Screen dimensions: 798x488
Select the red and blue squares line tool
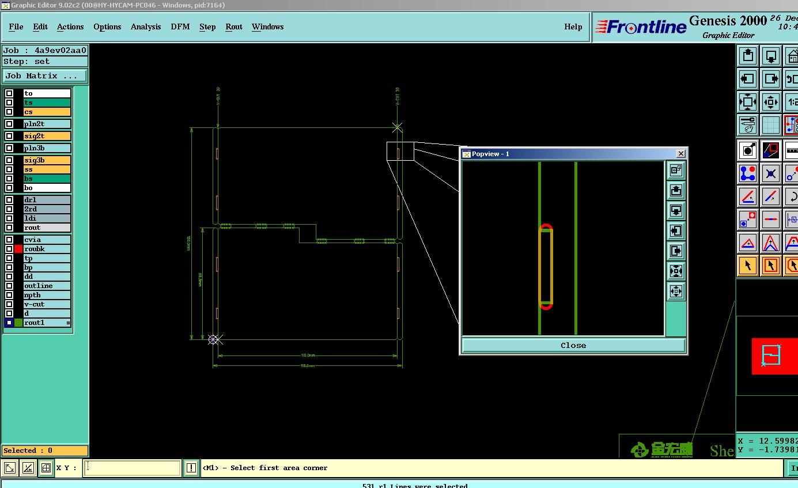click(x=771, y=150)
